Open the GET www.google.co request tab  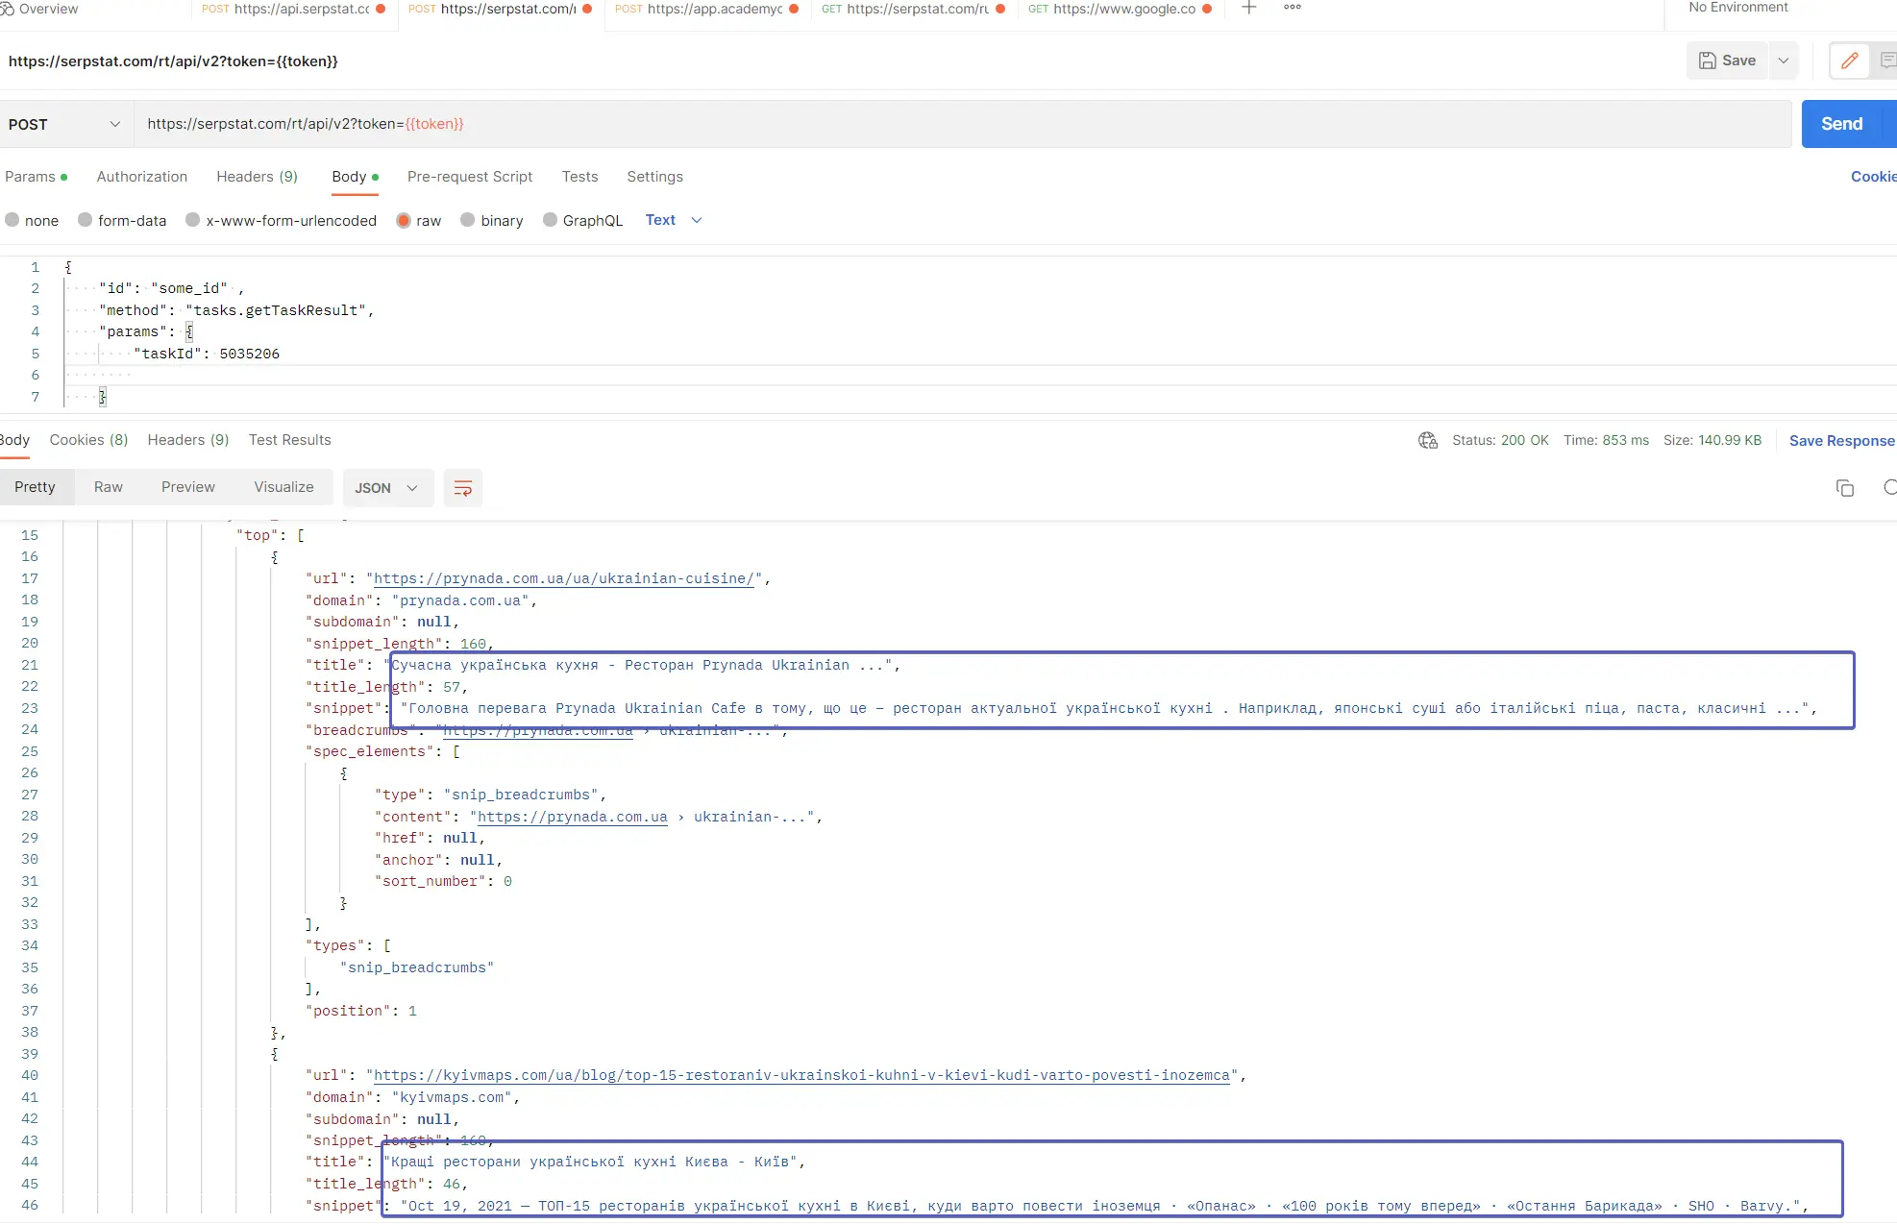(x=1120, y=9)
